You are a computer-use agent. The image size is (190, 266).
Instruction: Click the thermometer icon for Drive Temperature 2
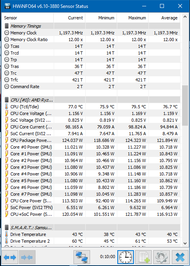point(6,241)
